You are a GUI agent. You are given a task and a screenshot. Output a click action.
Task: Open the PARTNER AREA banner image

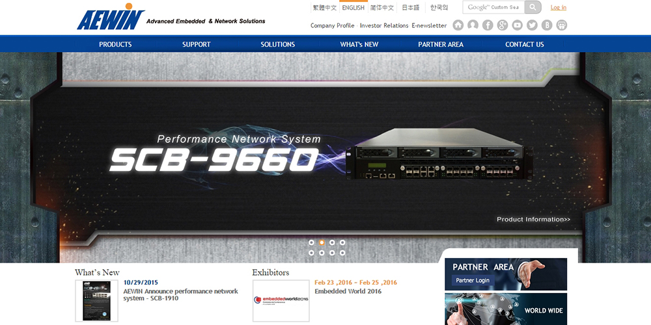(506, 274)
